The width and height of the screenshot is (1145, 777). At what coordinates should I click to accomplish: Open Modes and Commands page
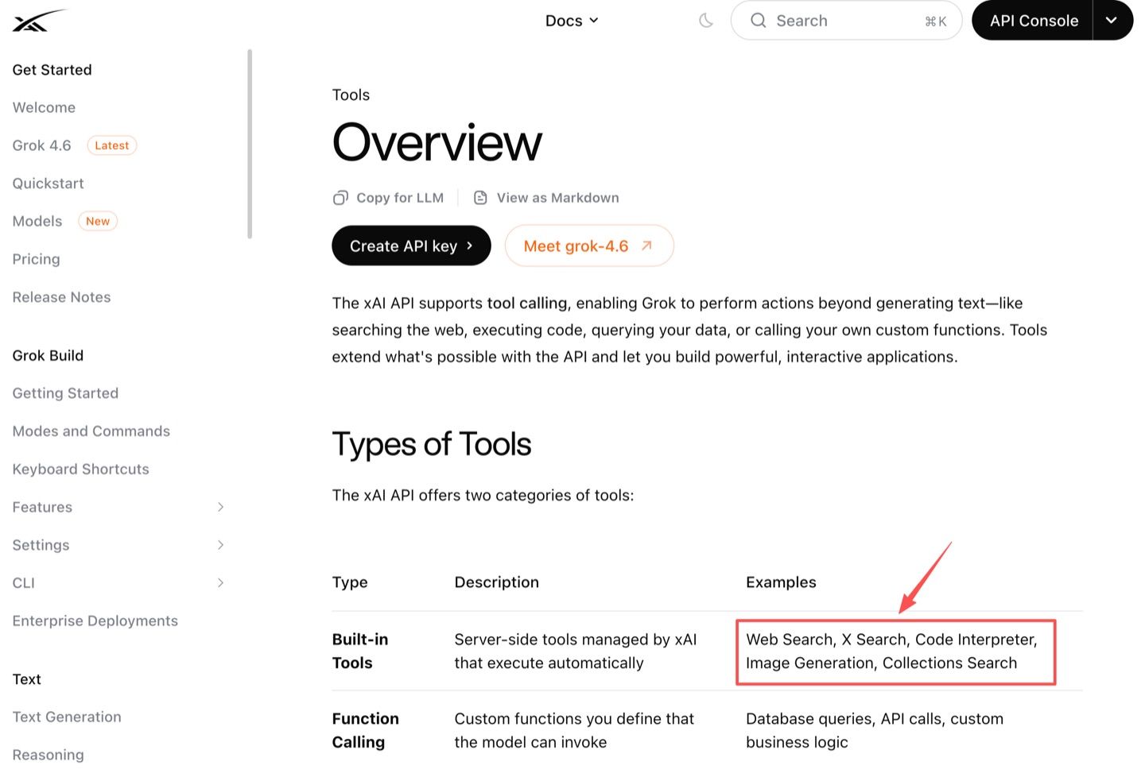pyautogui.click(x=91, y=431)
